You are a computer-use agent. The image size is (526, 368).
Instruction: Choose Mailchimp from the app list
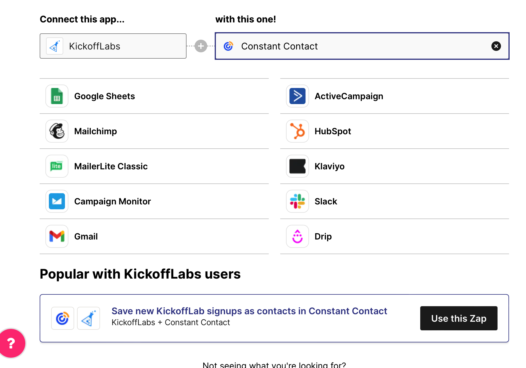pos(154,131)
